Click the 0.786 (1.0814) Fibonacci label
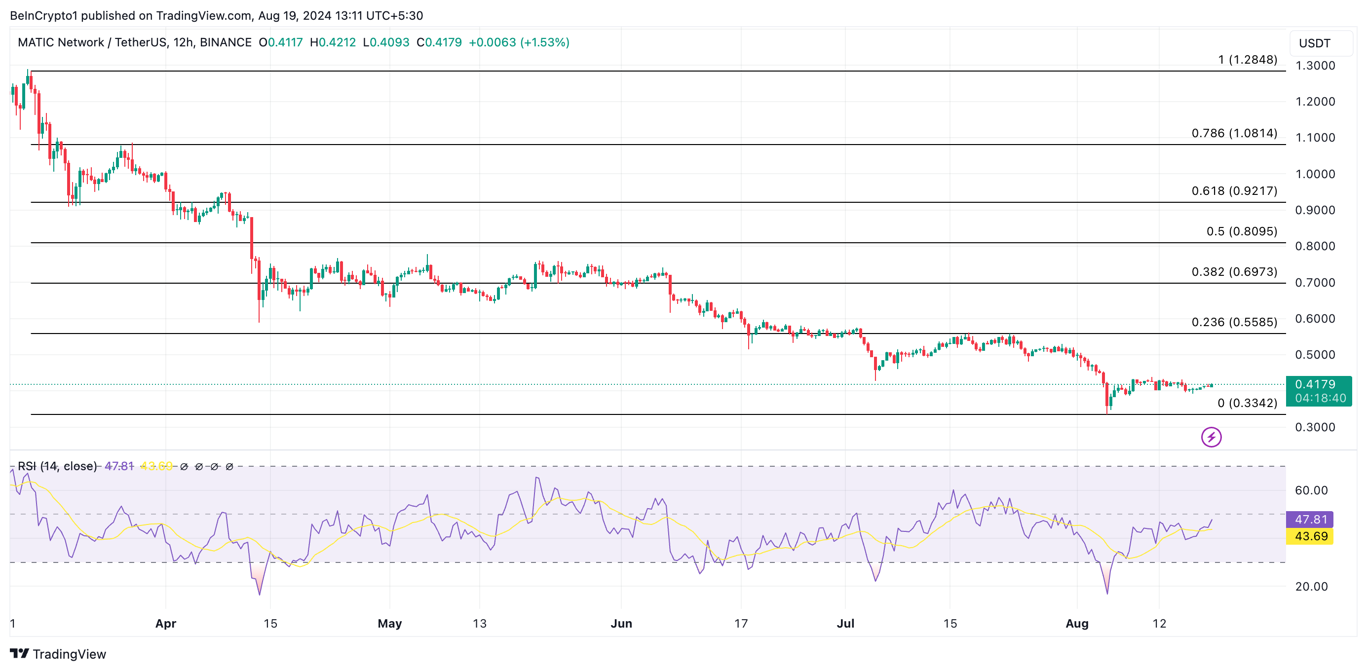The width and height of the screenshot is (1367, 671). pos(1234,133)
